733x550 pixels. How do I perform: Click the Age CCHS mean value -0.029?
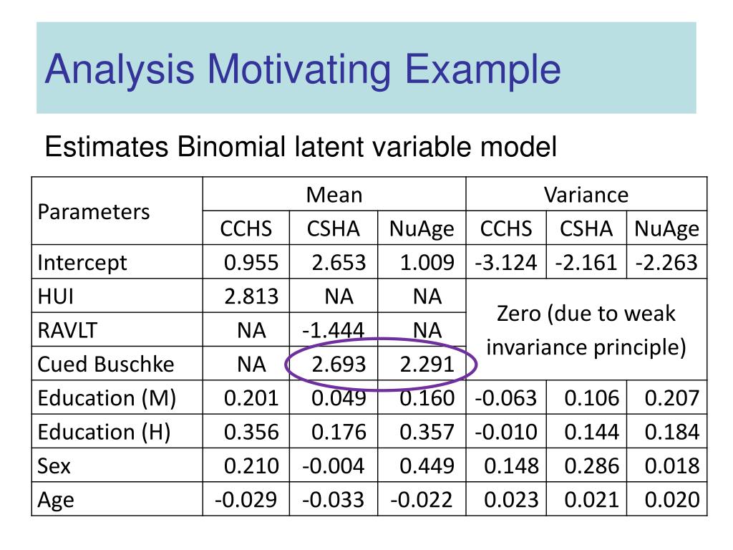tap(246, 499)
